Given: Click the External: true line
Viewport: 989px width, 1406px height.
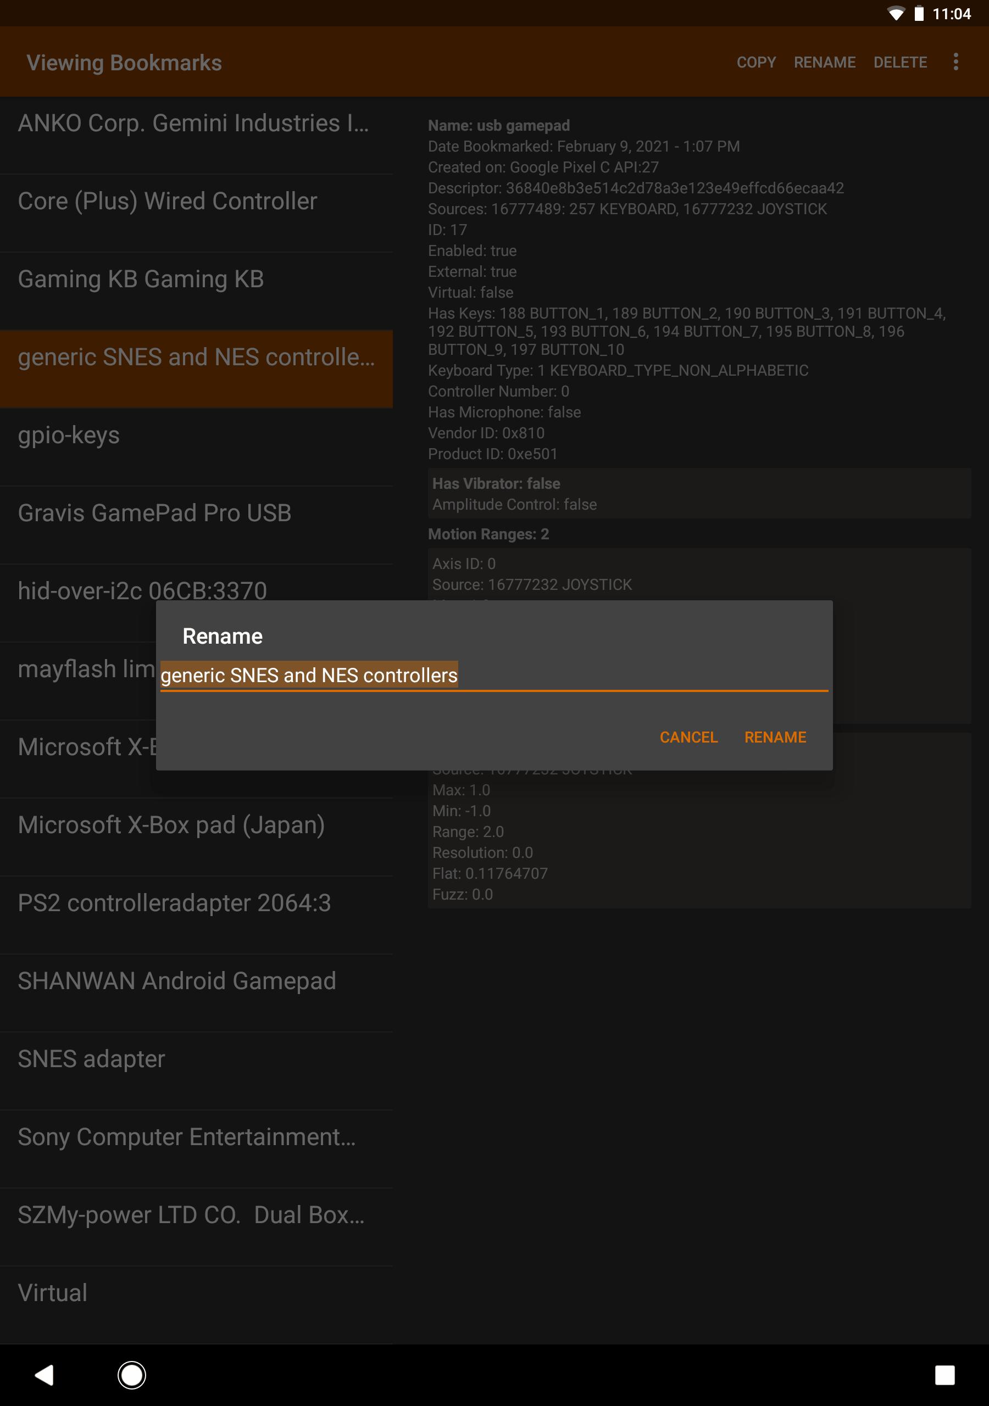Looking at the screenshot, I should pyautogui.click(x=473, y=271).
